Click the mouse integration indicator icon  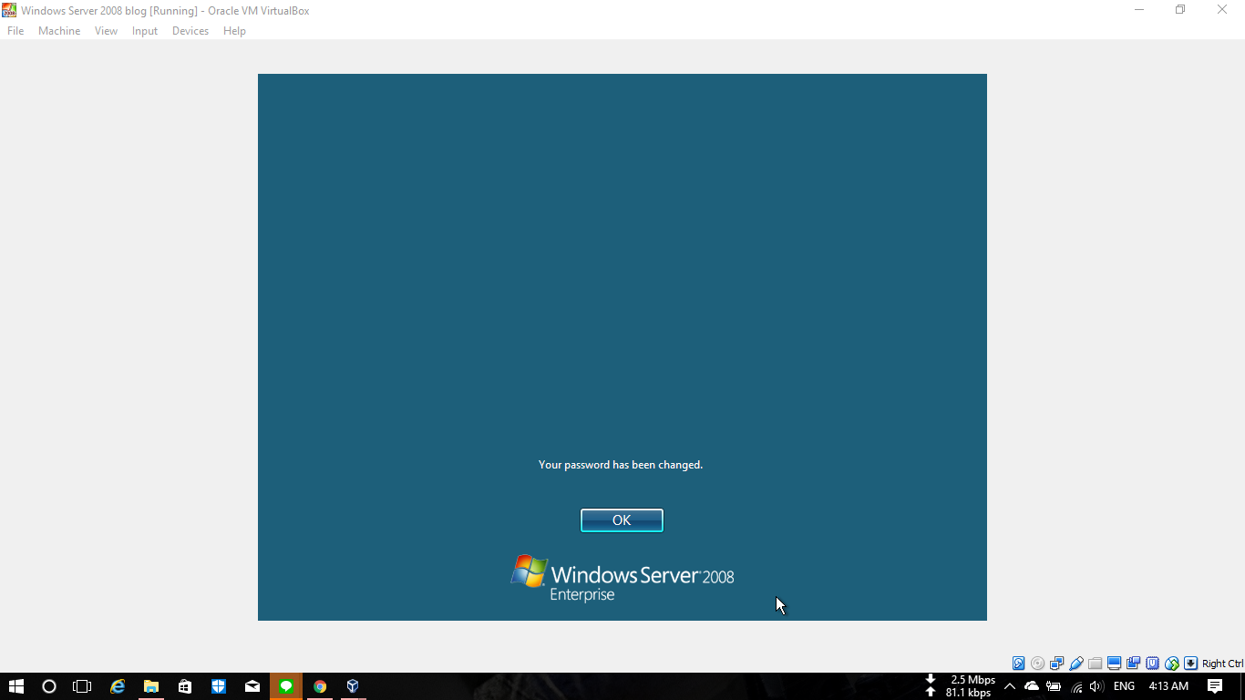tap(1172, 664)
